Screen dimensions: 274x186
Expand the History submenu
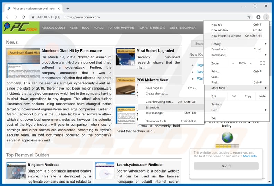[x=236, y=44]
